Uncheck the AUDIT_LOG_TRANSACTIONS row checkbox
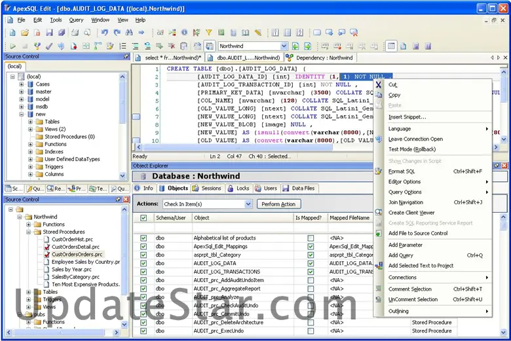 [x=143, y=272]
